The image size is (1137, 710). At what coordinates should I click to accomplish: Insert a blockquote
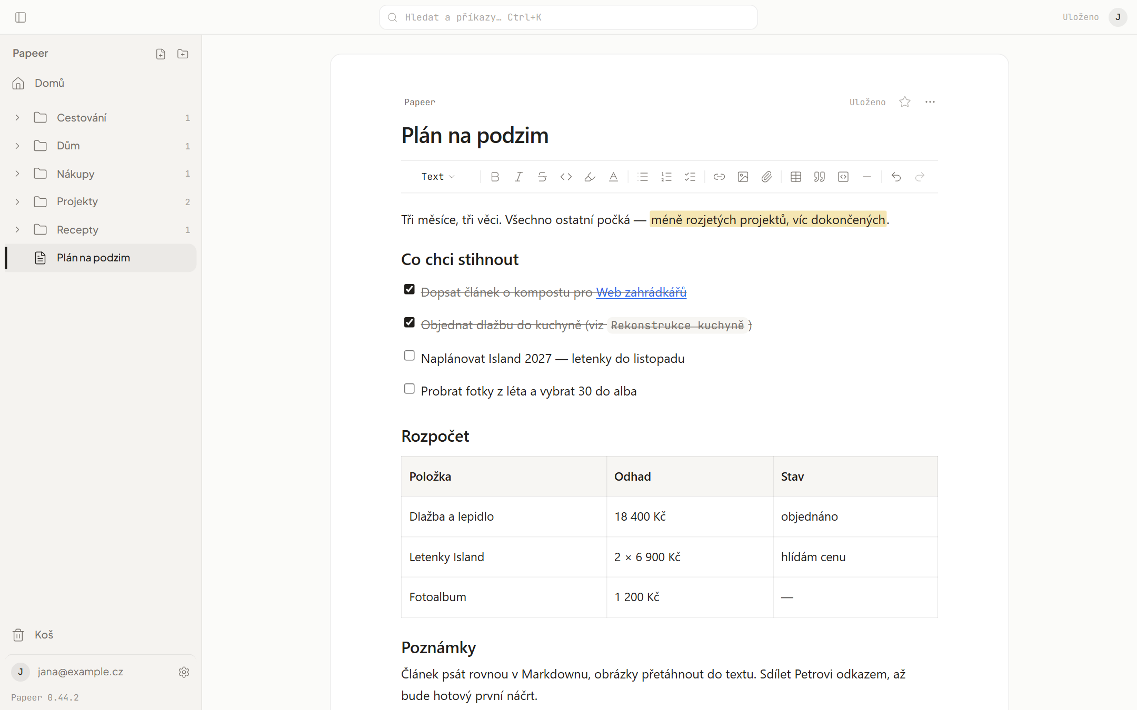click(820, 177)
